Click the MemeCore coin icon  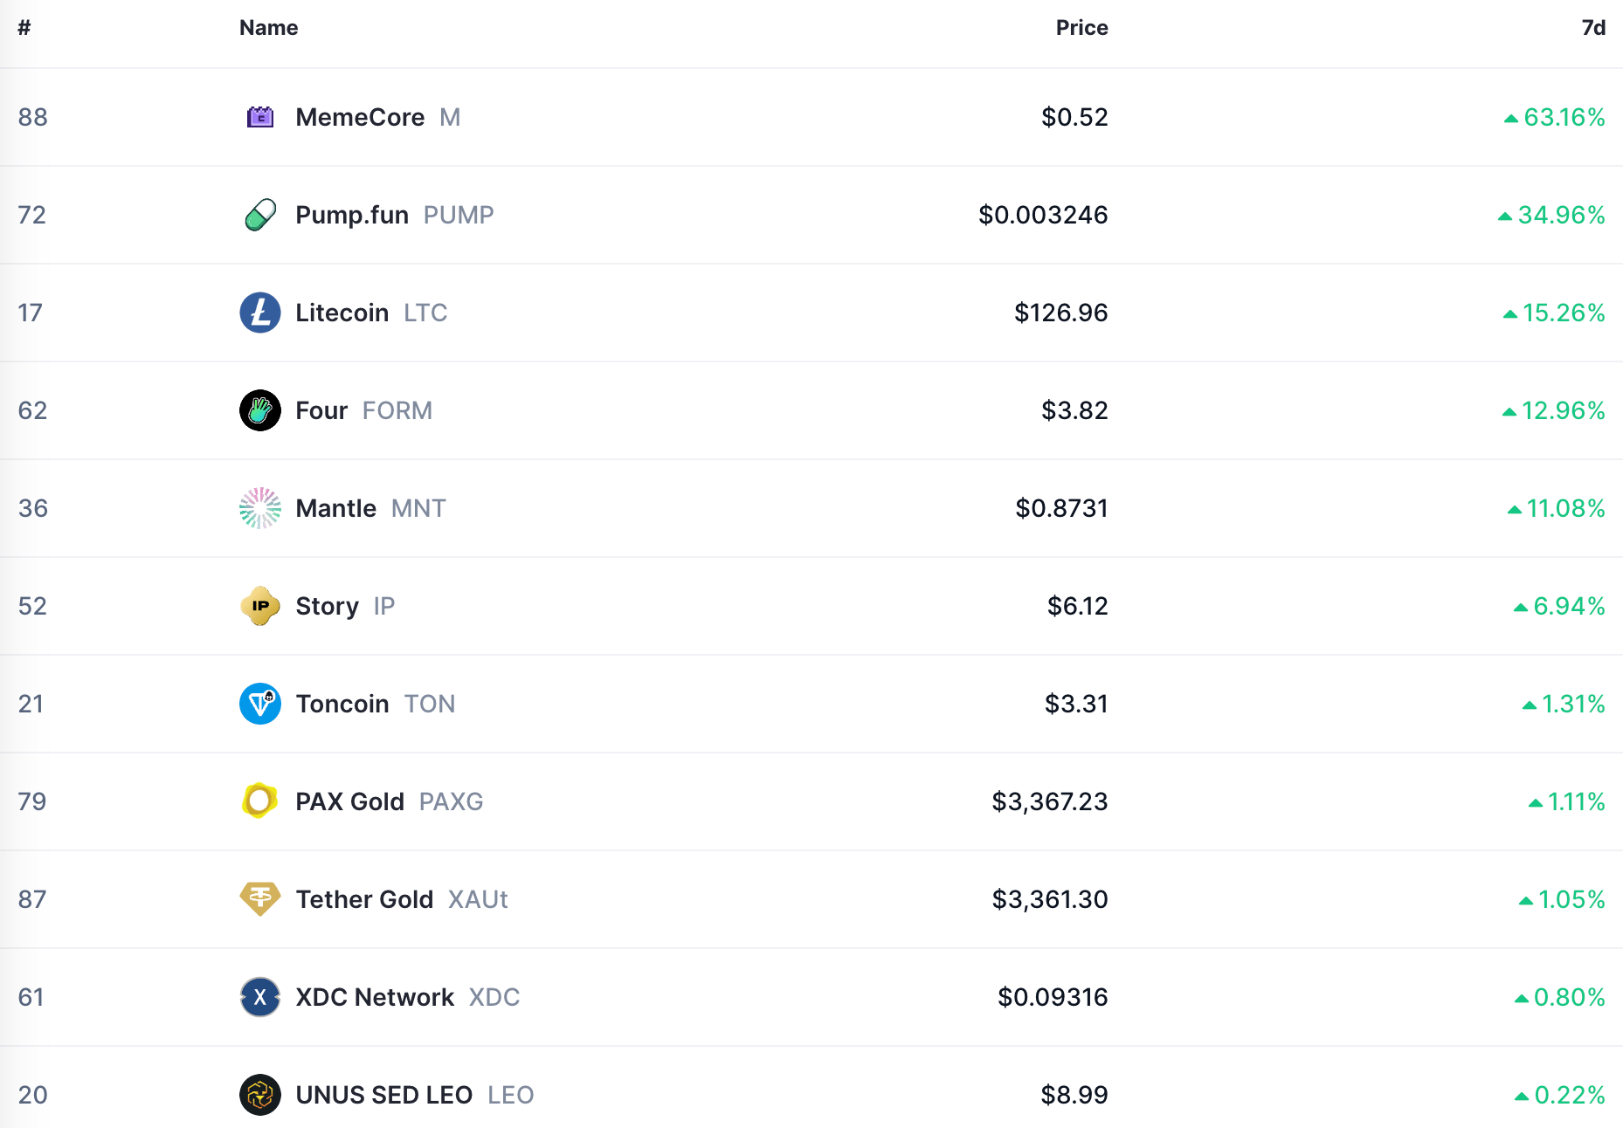(260, 117)
